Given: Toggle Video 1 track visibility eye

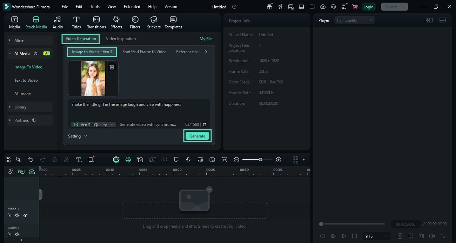Looking at the screenshot, I should pos(25,216).
